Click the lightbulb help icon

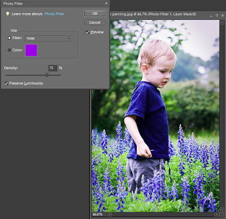pos(7,14)
